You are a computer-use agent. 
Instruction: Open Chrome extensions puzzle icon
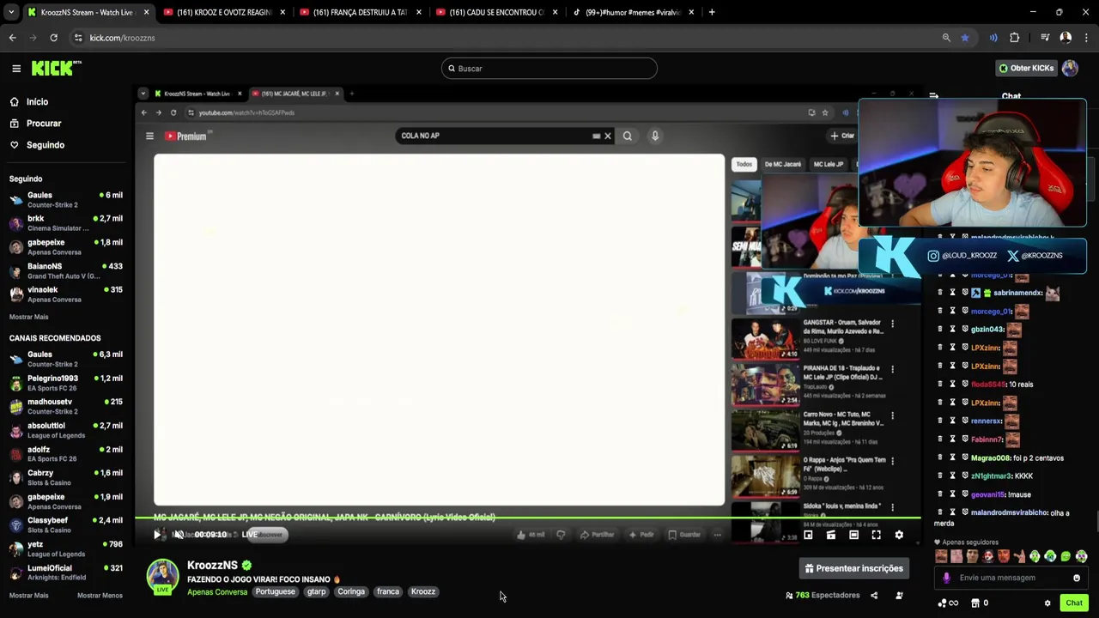click(x=1015, y=38)
